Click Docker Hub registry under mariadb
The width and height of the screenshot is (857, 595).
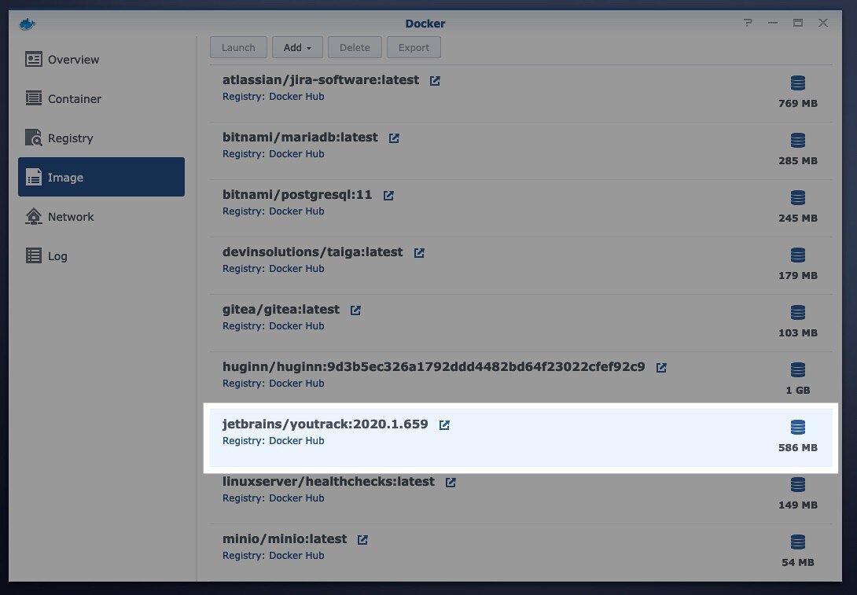point(296,154)
